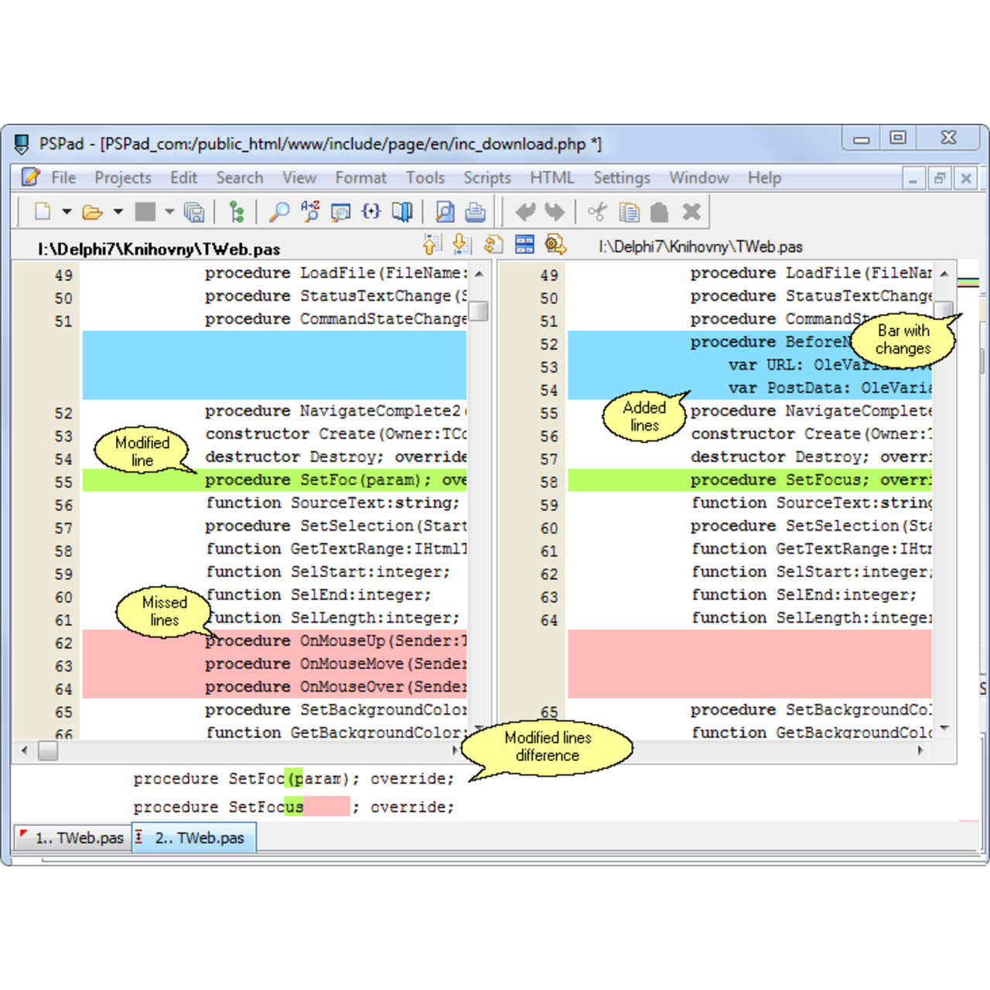Open the Scripts menu

click(x=486, y=178)
